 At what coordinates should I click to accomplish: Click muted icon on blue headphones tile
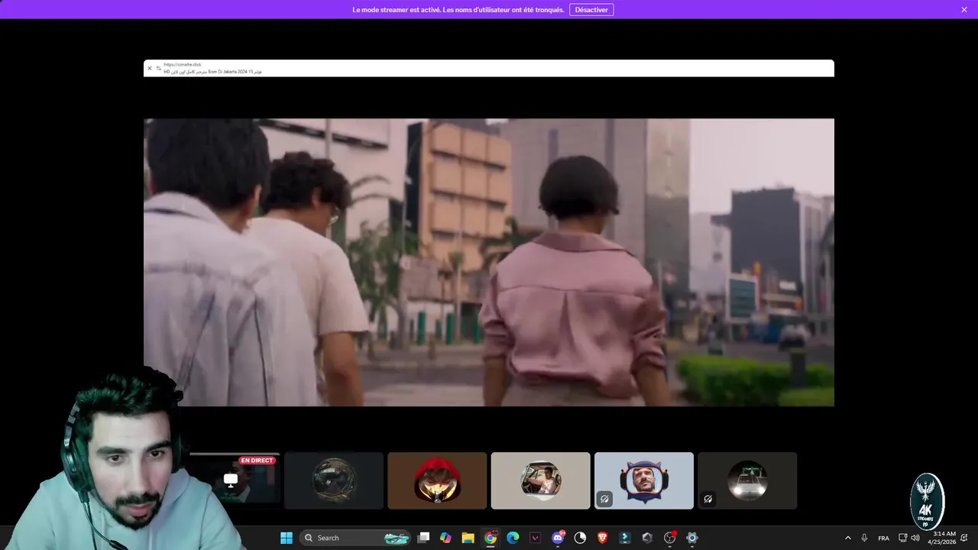(604, 499)
